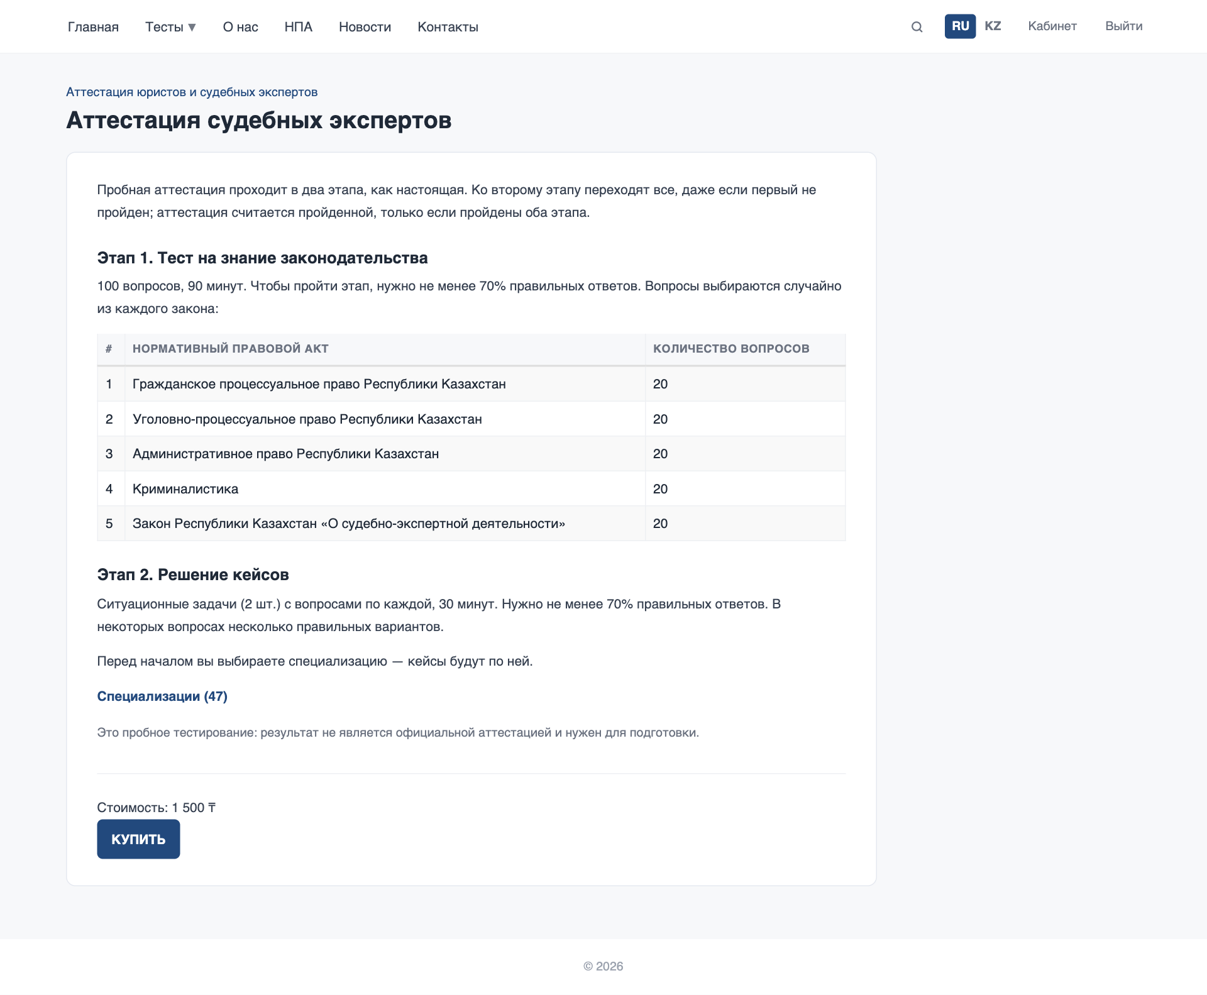Click the КУПИТЬ button
The height and width of the screenshot is (995, 1207).
[x=138, y=839]
